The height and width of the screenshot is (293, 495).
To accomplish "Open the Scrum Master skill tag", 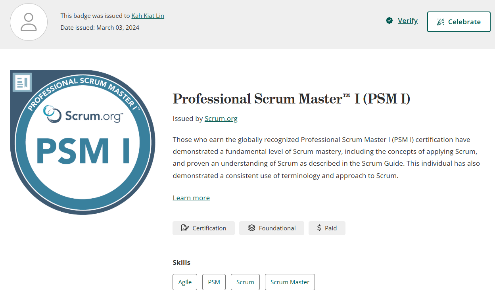I will [290, 282].
